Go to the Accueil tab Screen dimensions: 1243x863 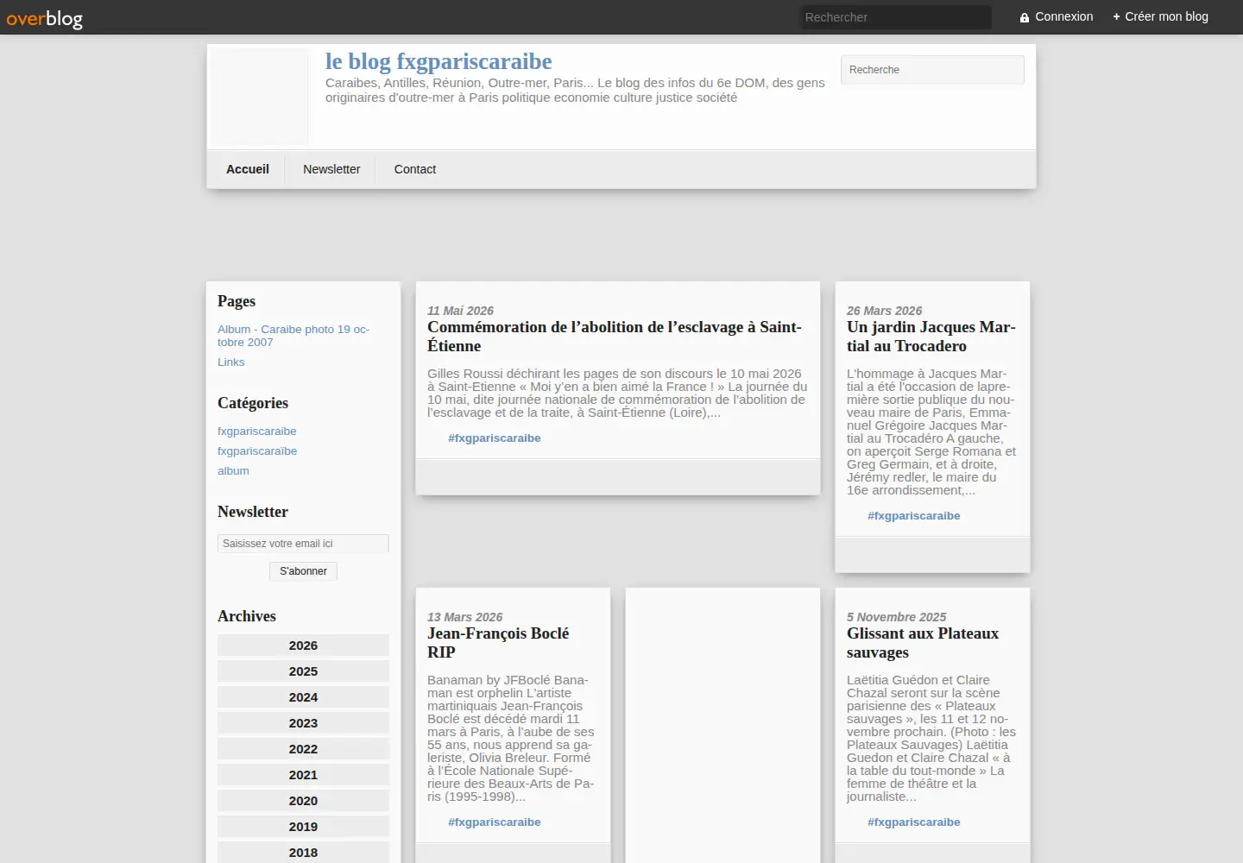(x=248, y=169)
